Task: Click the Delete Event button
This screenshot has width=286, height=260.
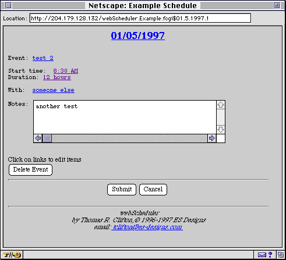Action: click(30, 170)
